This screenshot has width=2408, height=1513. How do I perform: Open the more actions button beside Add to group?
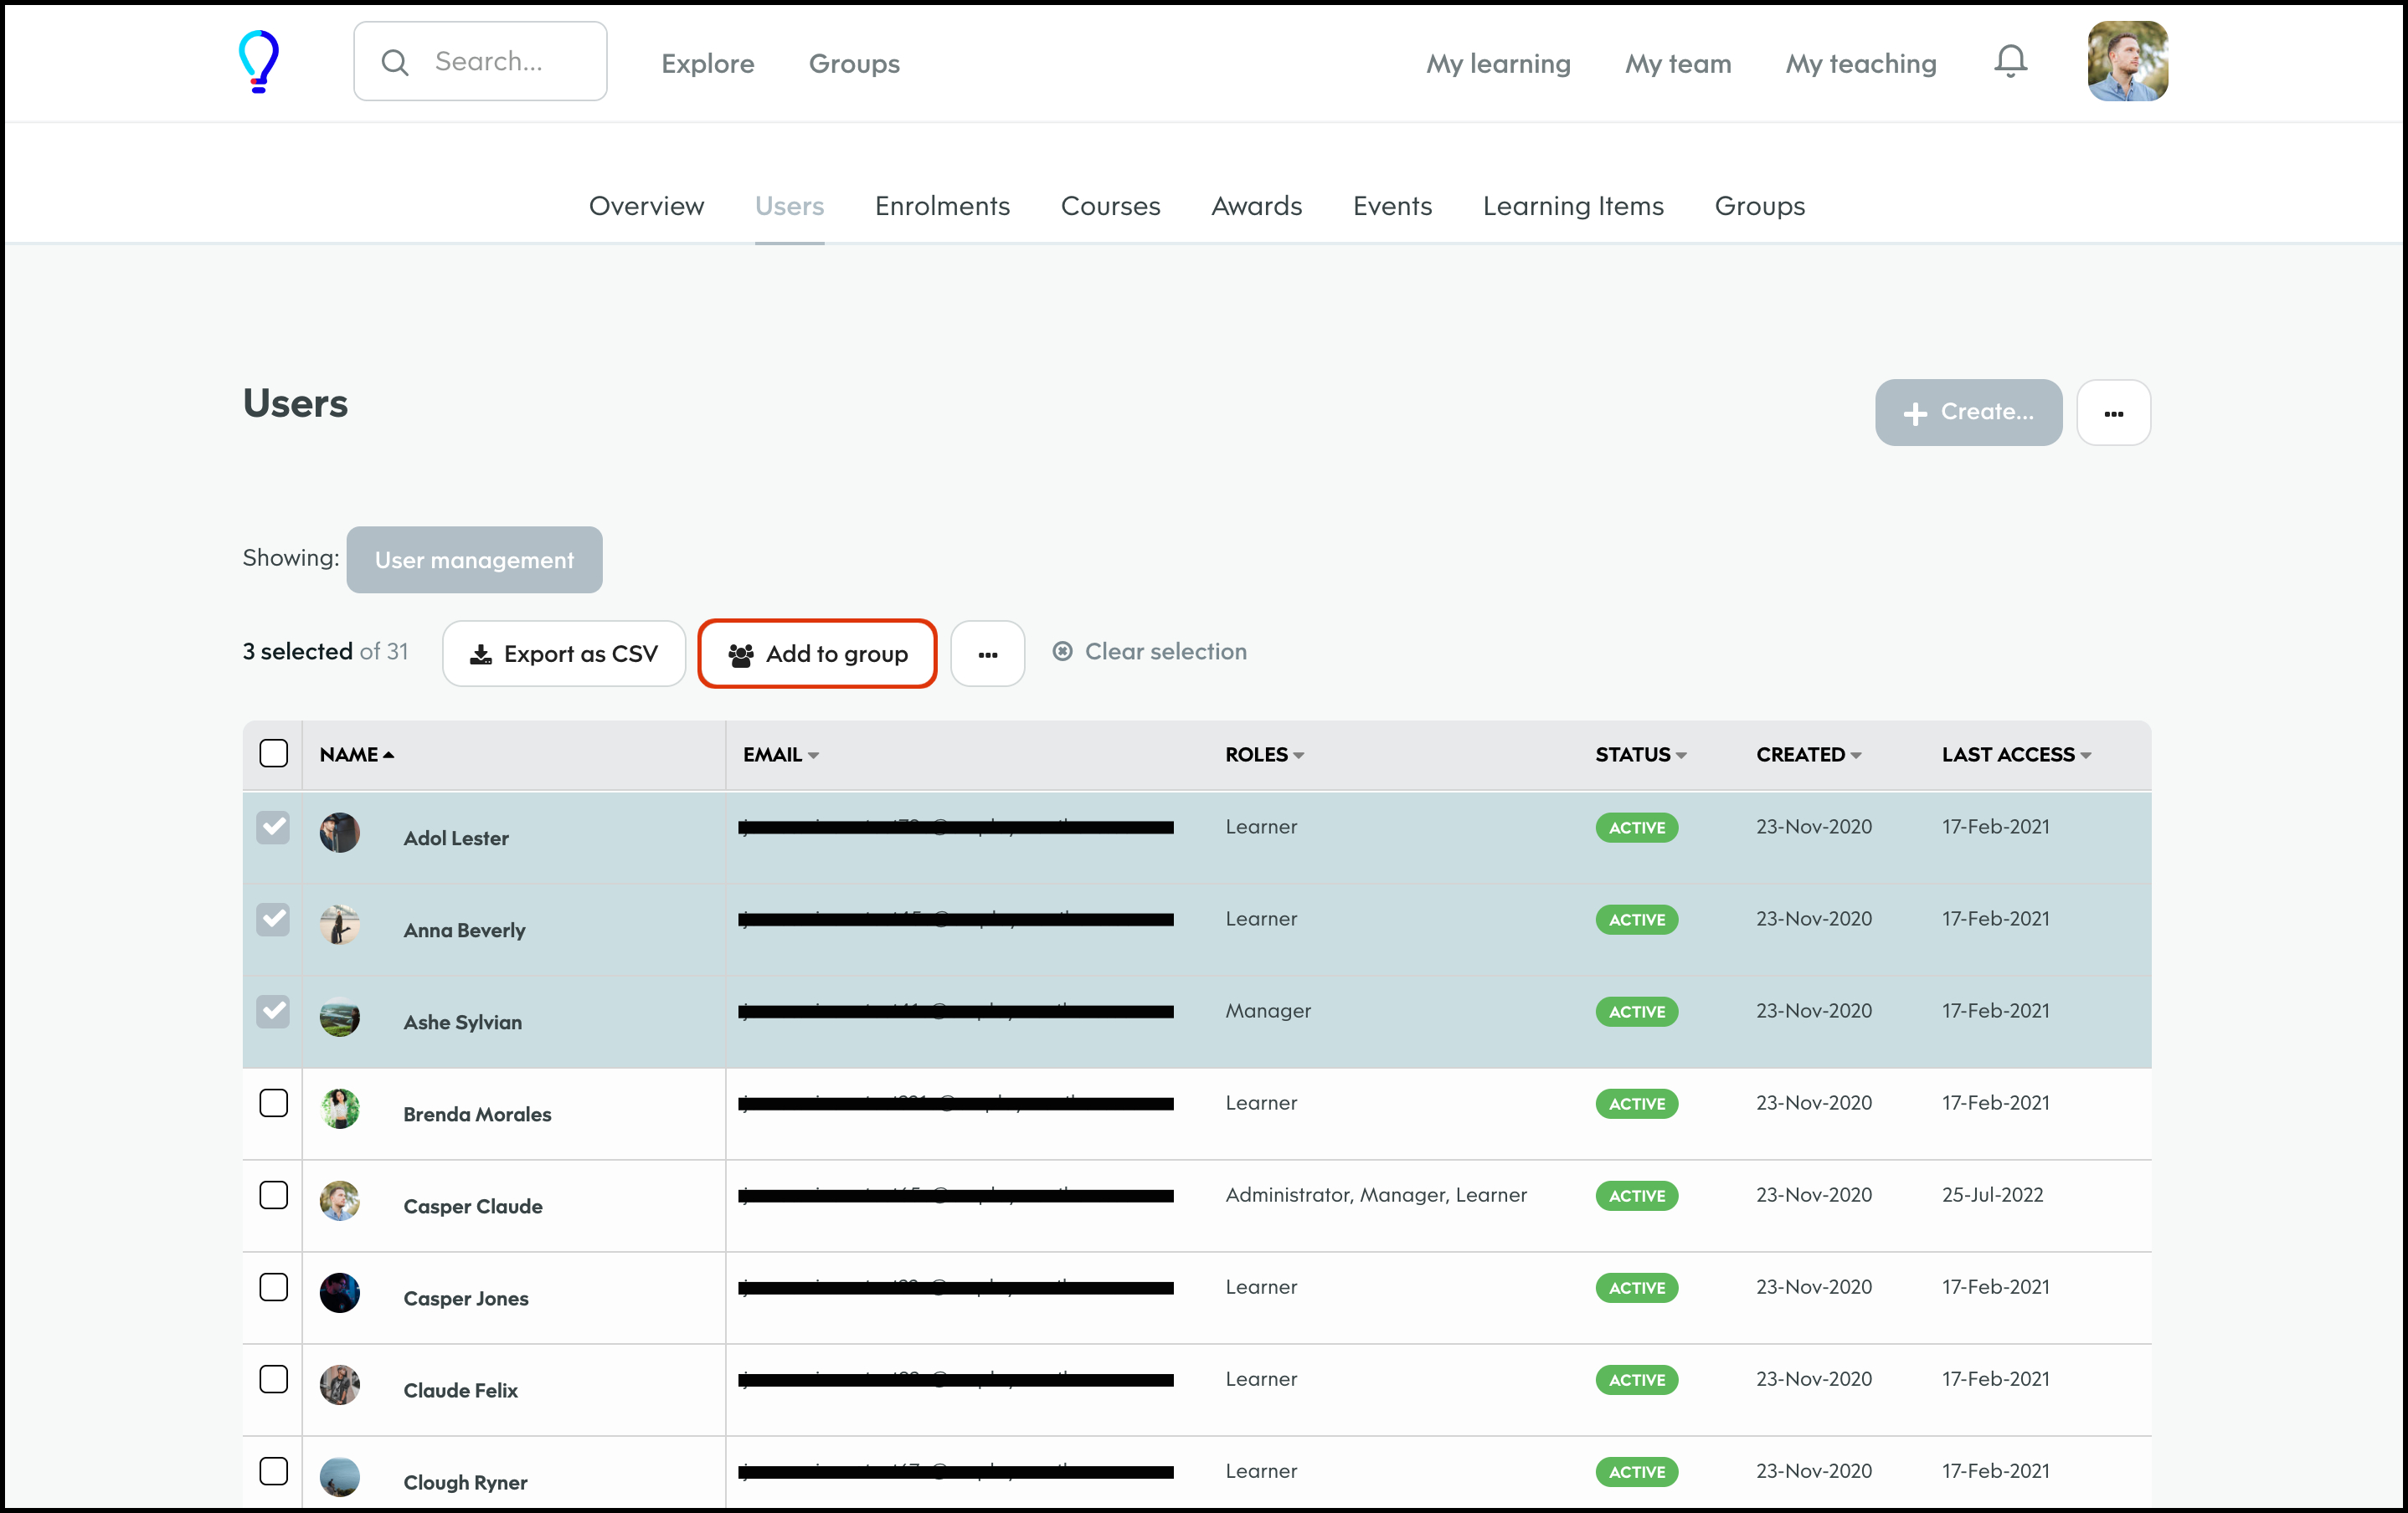(x=987, y=654)
